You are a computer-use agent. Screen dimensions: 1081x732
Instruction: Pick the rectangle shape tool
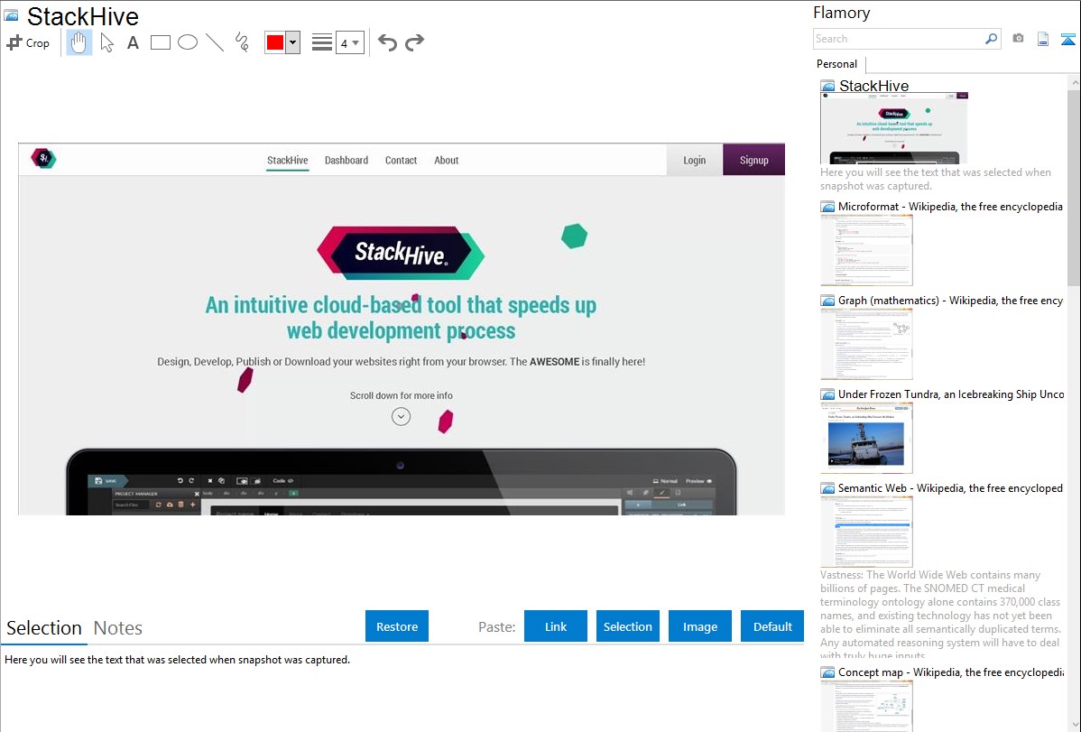tap(160, 42)
